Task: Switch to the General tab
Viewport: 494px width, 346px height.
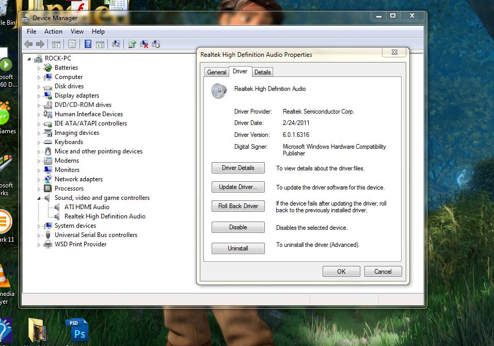Action: (x=216, y=72)
